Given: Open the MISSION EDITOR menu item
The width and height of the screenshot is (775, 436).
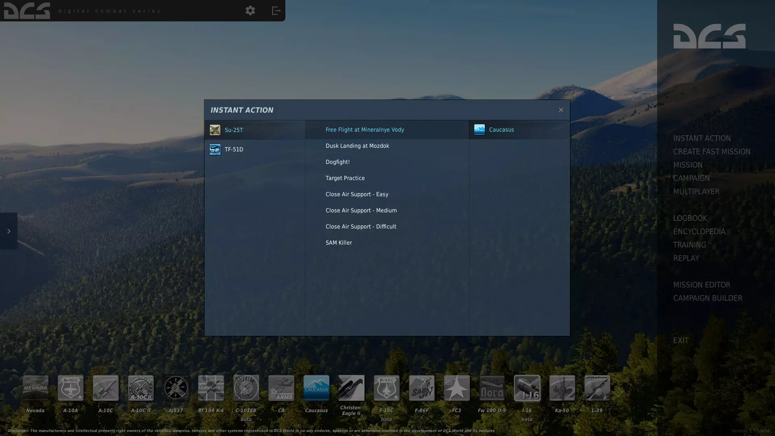Looking at the screenshot, I should 702,285.
